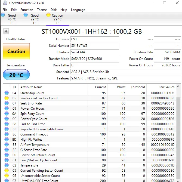Image resolution: width=182 pixels, height=182 pixels.
Task: Click the blue dot for Power-On Hours row
Action: pos(7,108)
